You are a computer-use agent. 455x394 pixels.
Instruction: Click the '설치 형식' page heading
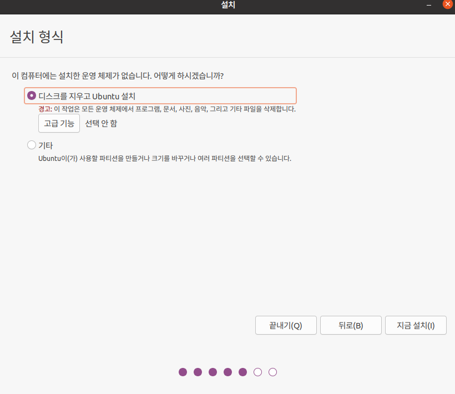point(37,37)
